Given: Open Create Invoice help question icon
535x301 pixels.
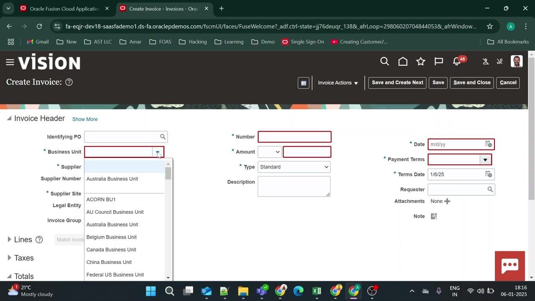Looking at the screenshot, I should pos(69,82).
